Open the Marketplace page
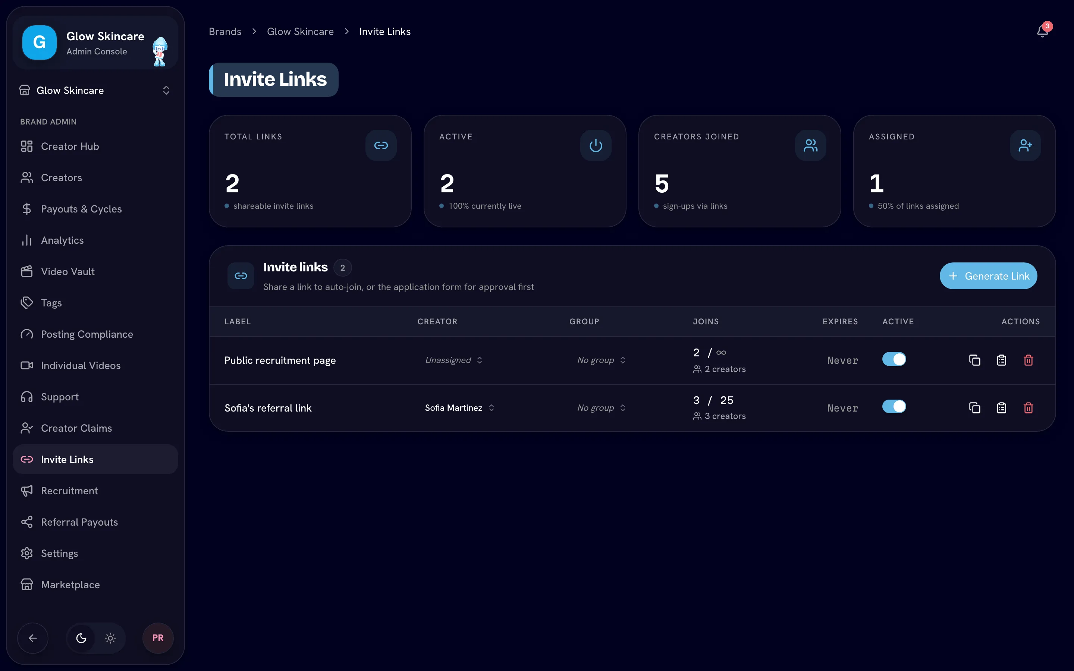The image size is (1074, 671). click(95, 585)
